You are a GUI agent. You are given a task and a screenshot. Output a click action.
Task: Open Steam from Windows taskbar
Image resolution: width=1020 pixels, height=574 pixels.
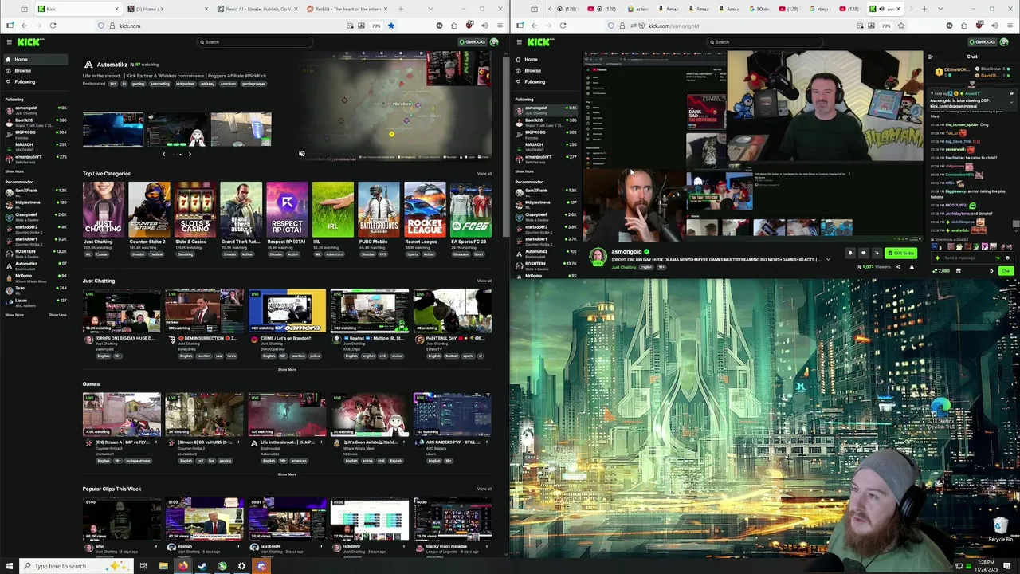click(202, 566)
